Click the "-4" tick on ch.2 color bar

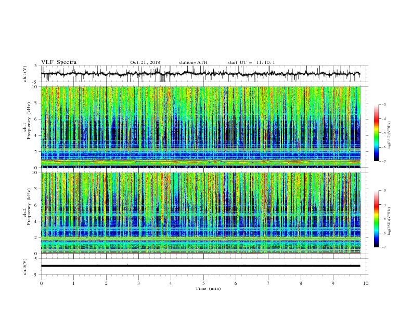(383, 205)
